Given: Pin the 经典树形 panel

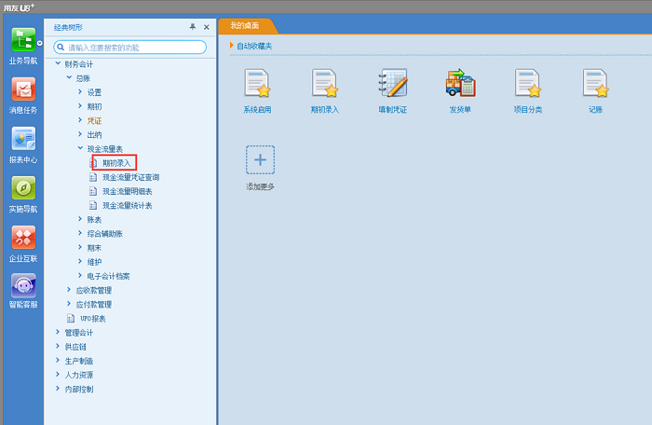Looking at the screenshot, I should [x=193, y=27].
